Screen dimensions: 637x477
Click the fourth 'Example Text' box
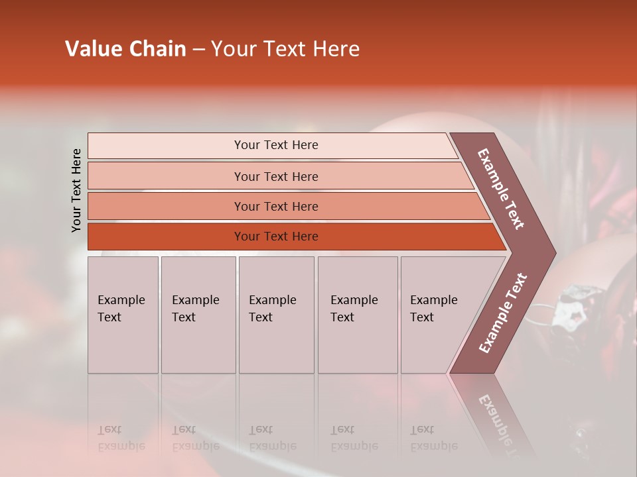(x=358, y=315)
